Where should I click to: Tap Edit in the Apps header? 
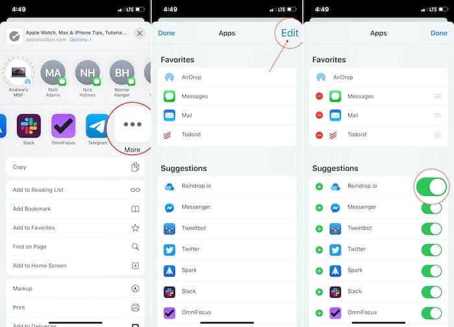(x=289, y=33)
